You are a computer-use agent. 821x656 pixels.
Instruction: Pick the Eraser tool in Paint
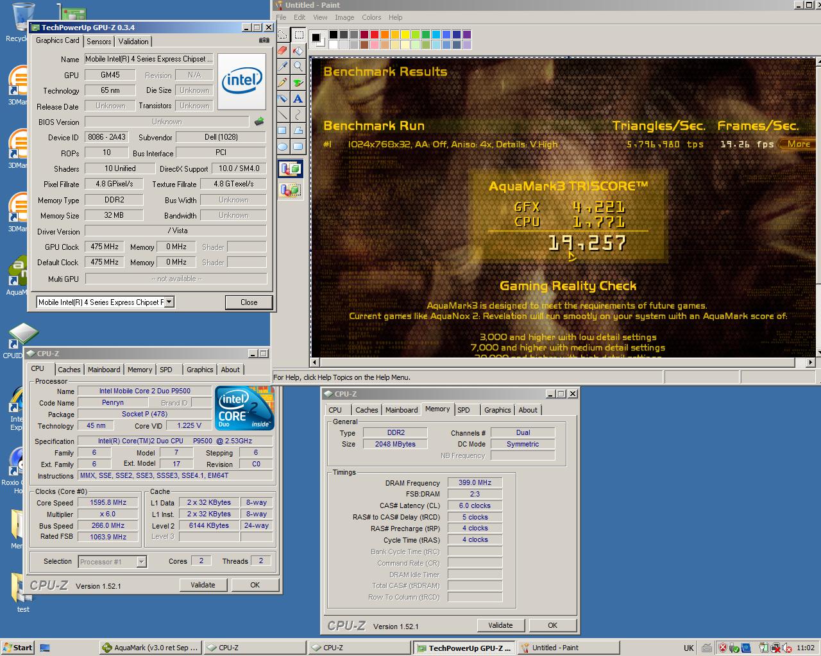[x=282, y=51]
